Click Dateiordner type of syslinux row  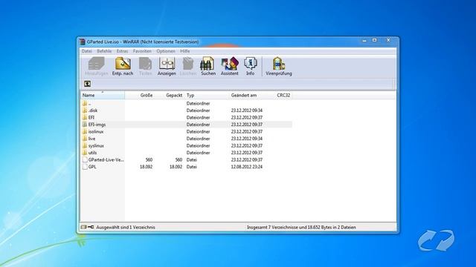point(199,145)
